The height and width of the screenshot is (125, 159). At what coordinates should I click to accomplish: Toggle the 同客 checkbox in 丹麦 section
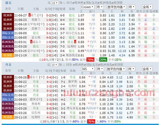click(x=64, y=65)
